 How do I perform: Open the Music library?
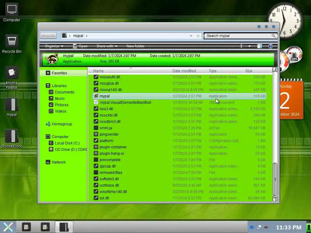(x=57, y=99)
